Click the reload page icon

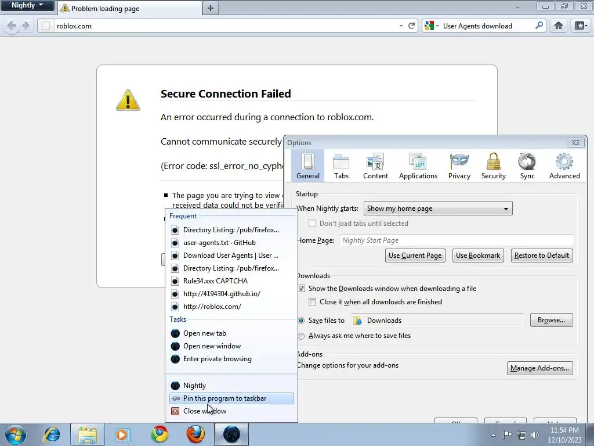click(411, 26)
